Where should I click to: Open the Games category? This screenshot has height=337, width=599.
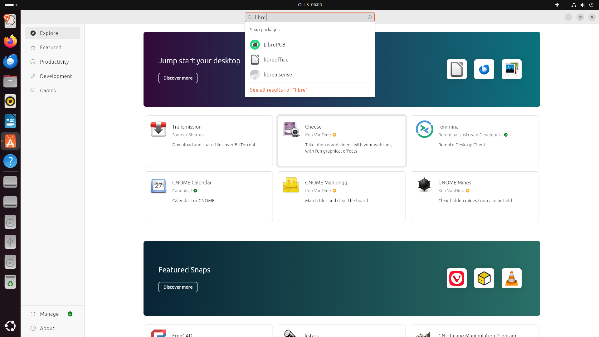(52, 90)
